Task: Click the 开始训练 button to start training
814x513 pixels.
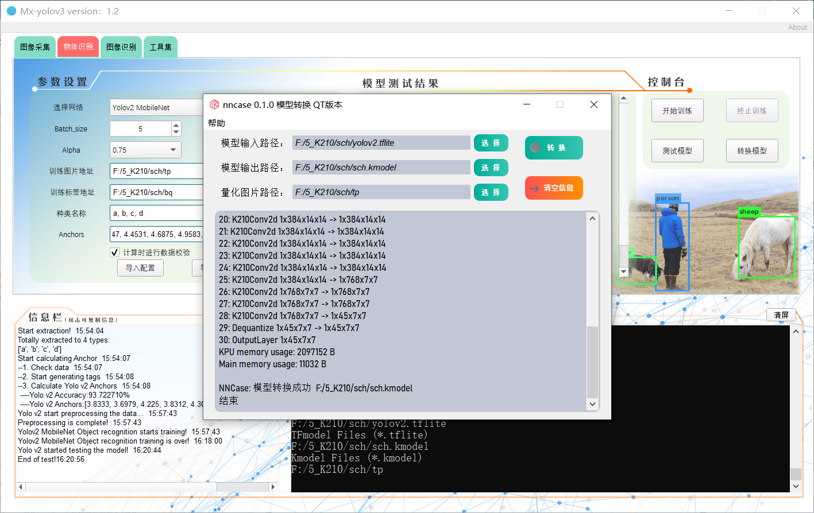Action: [x=677, y=110]
